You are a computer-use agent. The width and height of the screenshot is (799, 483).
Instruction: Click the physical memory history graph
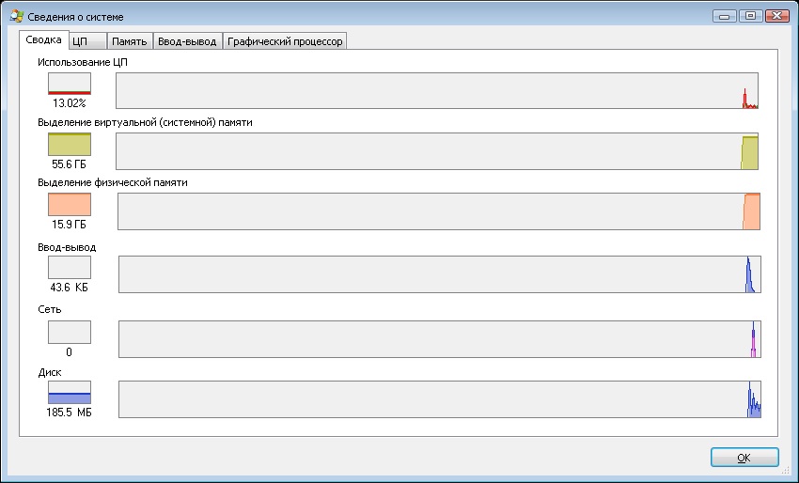point(438,211)
